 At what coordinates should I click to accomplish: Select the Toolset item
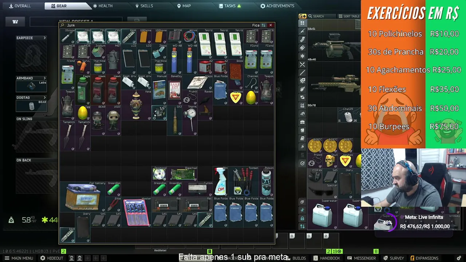(x=243, y=182)
